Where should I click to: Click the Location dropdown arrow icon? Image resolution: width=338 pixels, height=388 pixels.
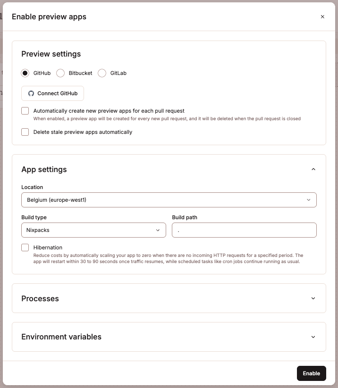pyautogui.click(x=309, y=200)
